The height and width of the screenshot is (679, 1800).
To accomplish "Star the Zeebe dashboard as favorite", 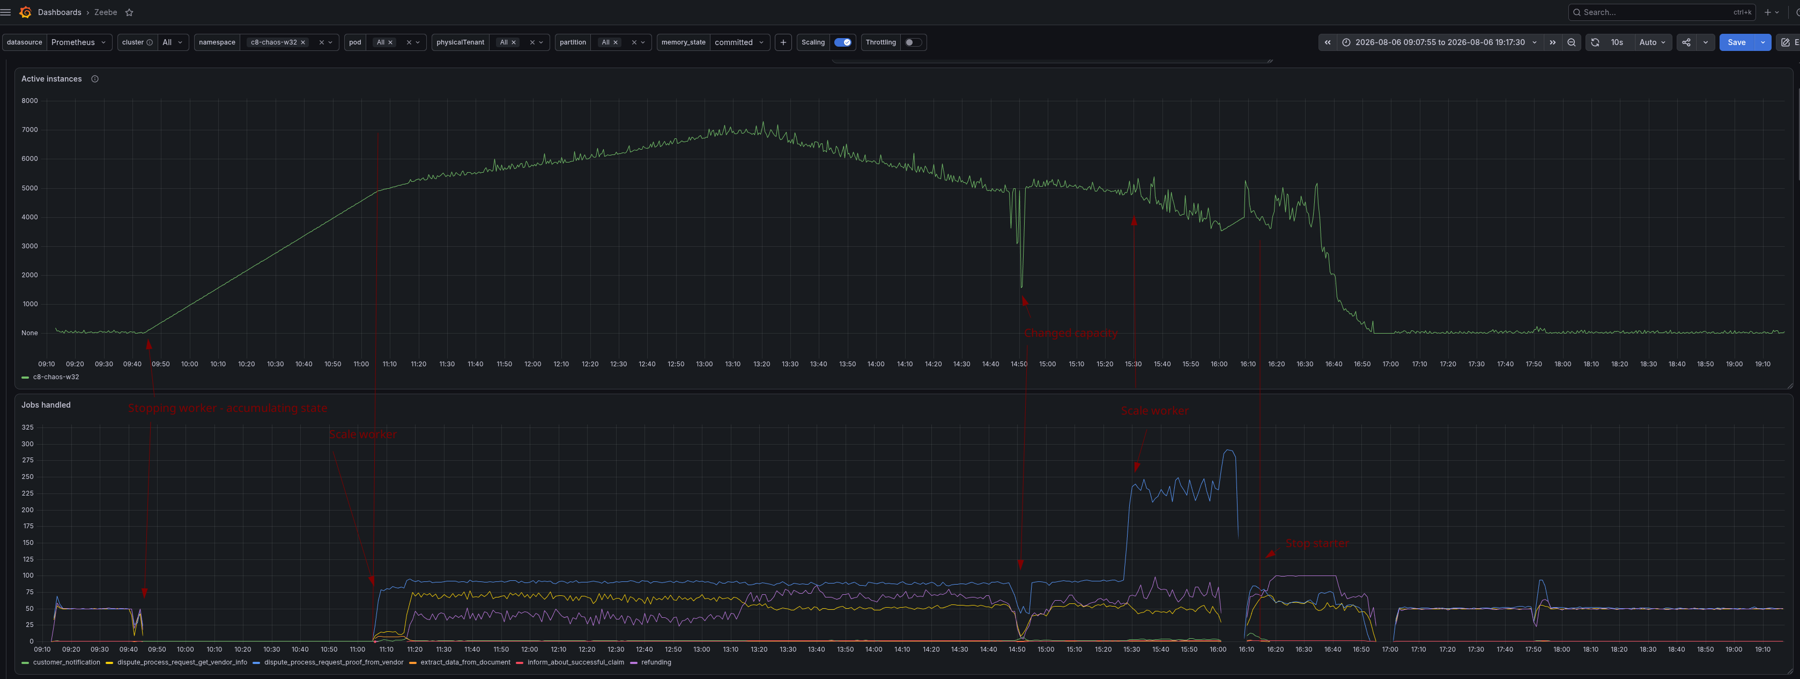I will 129,12.
